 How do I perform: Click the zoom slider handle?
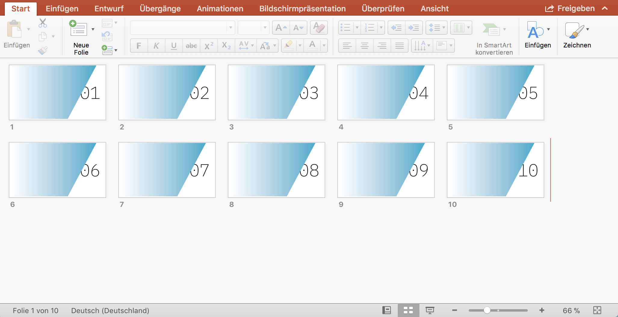click(487, 310)
